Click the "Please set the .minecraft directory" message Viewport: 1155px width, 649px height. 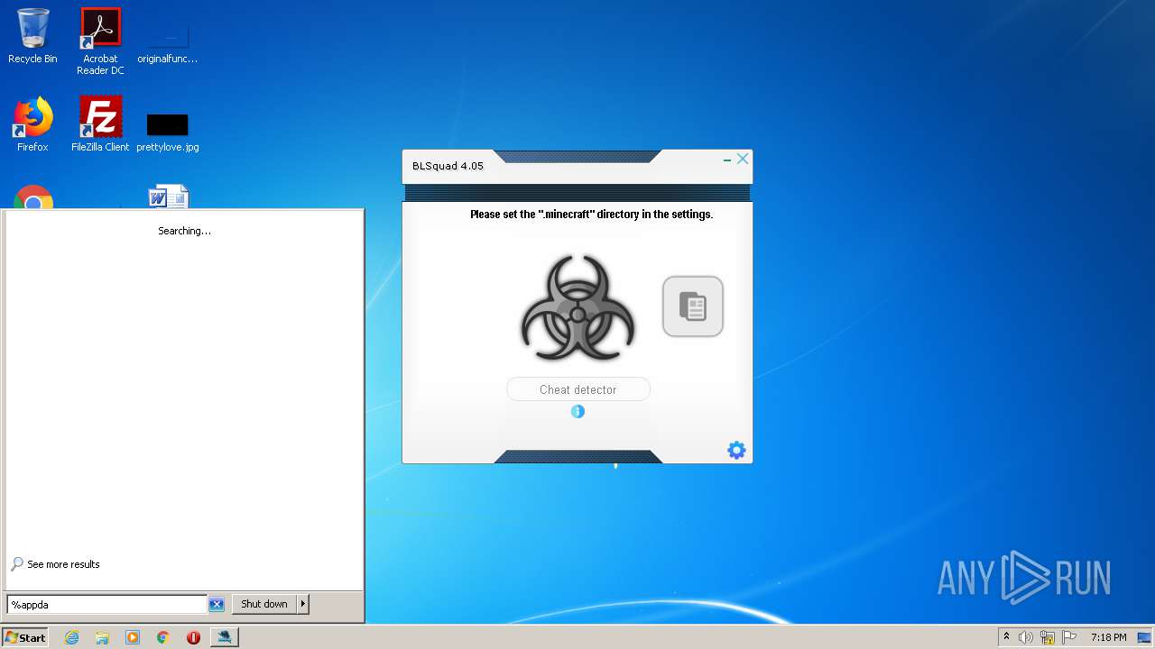point(591,215)
